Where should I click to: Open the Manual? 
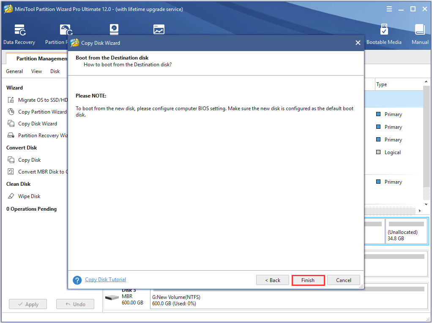point(419,34)
